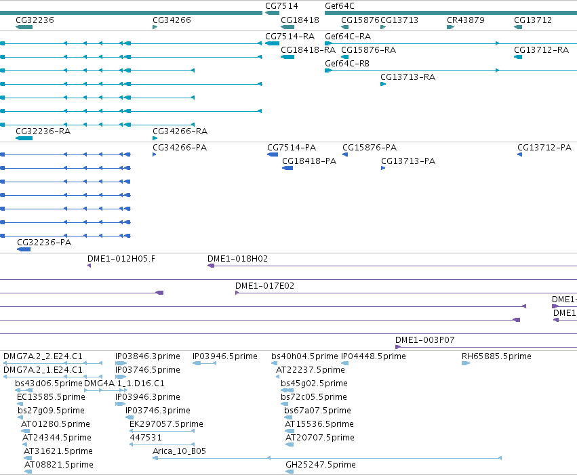Screen dimensions: 577x475
Task: Click the DMG7A.2_1.E24.C1 label
Action: pyautogui.click(x=43, y=370)
